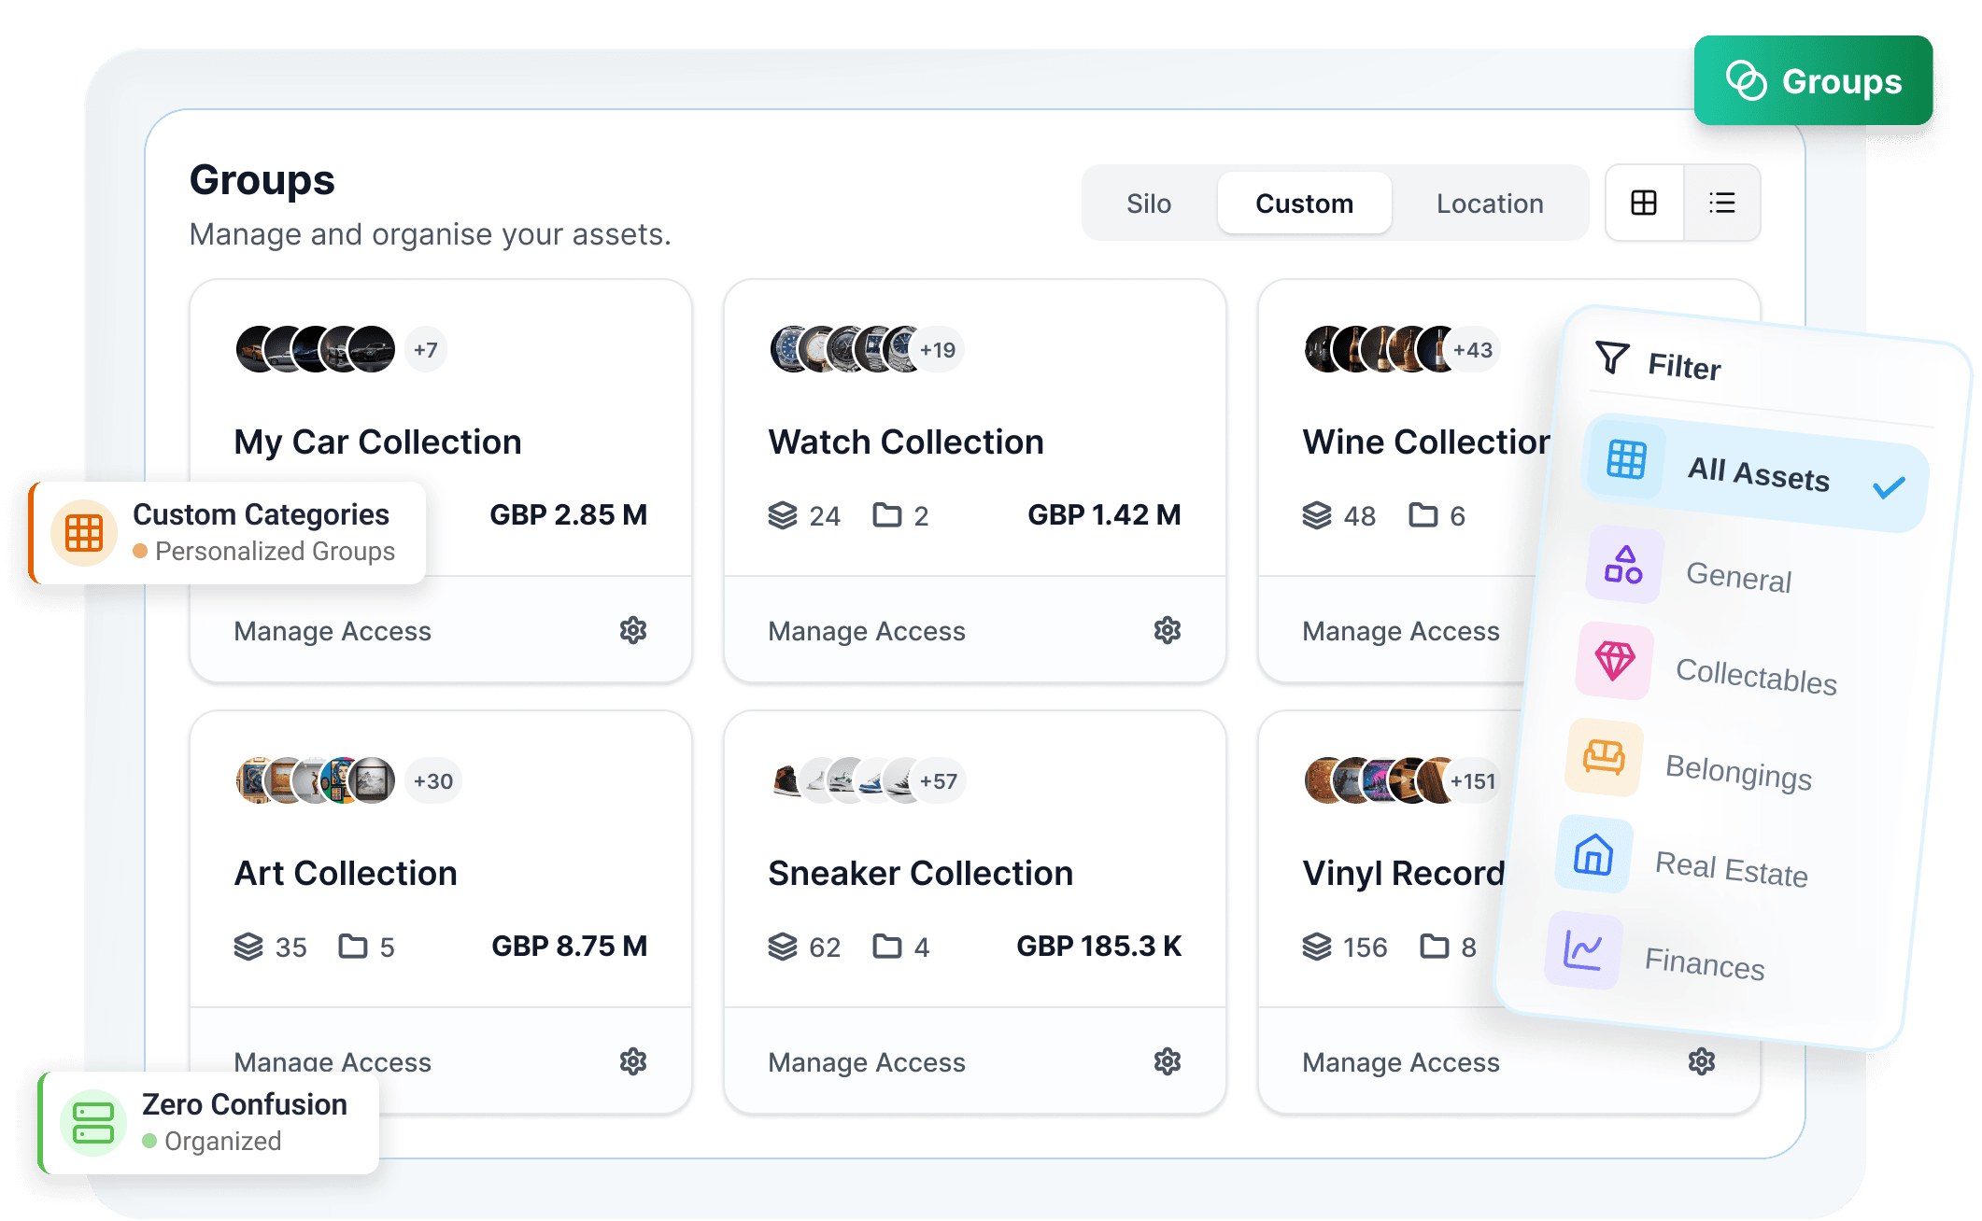Click the green Groups badge button

tap(1813, 81)
